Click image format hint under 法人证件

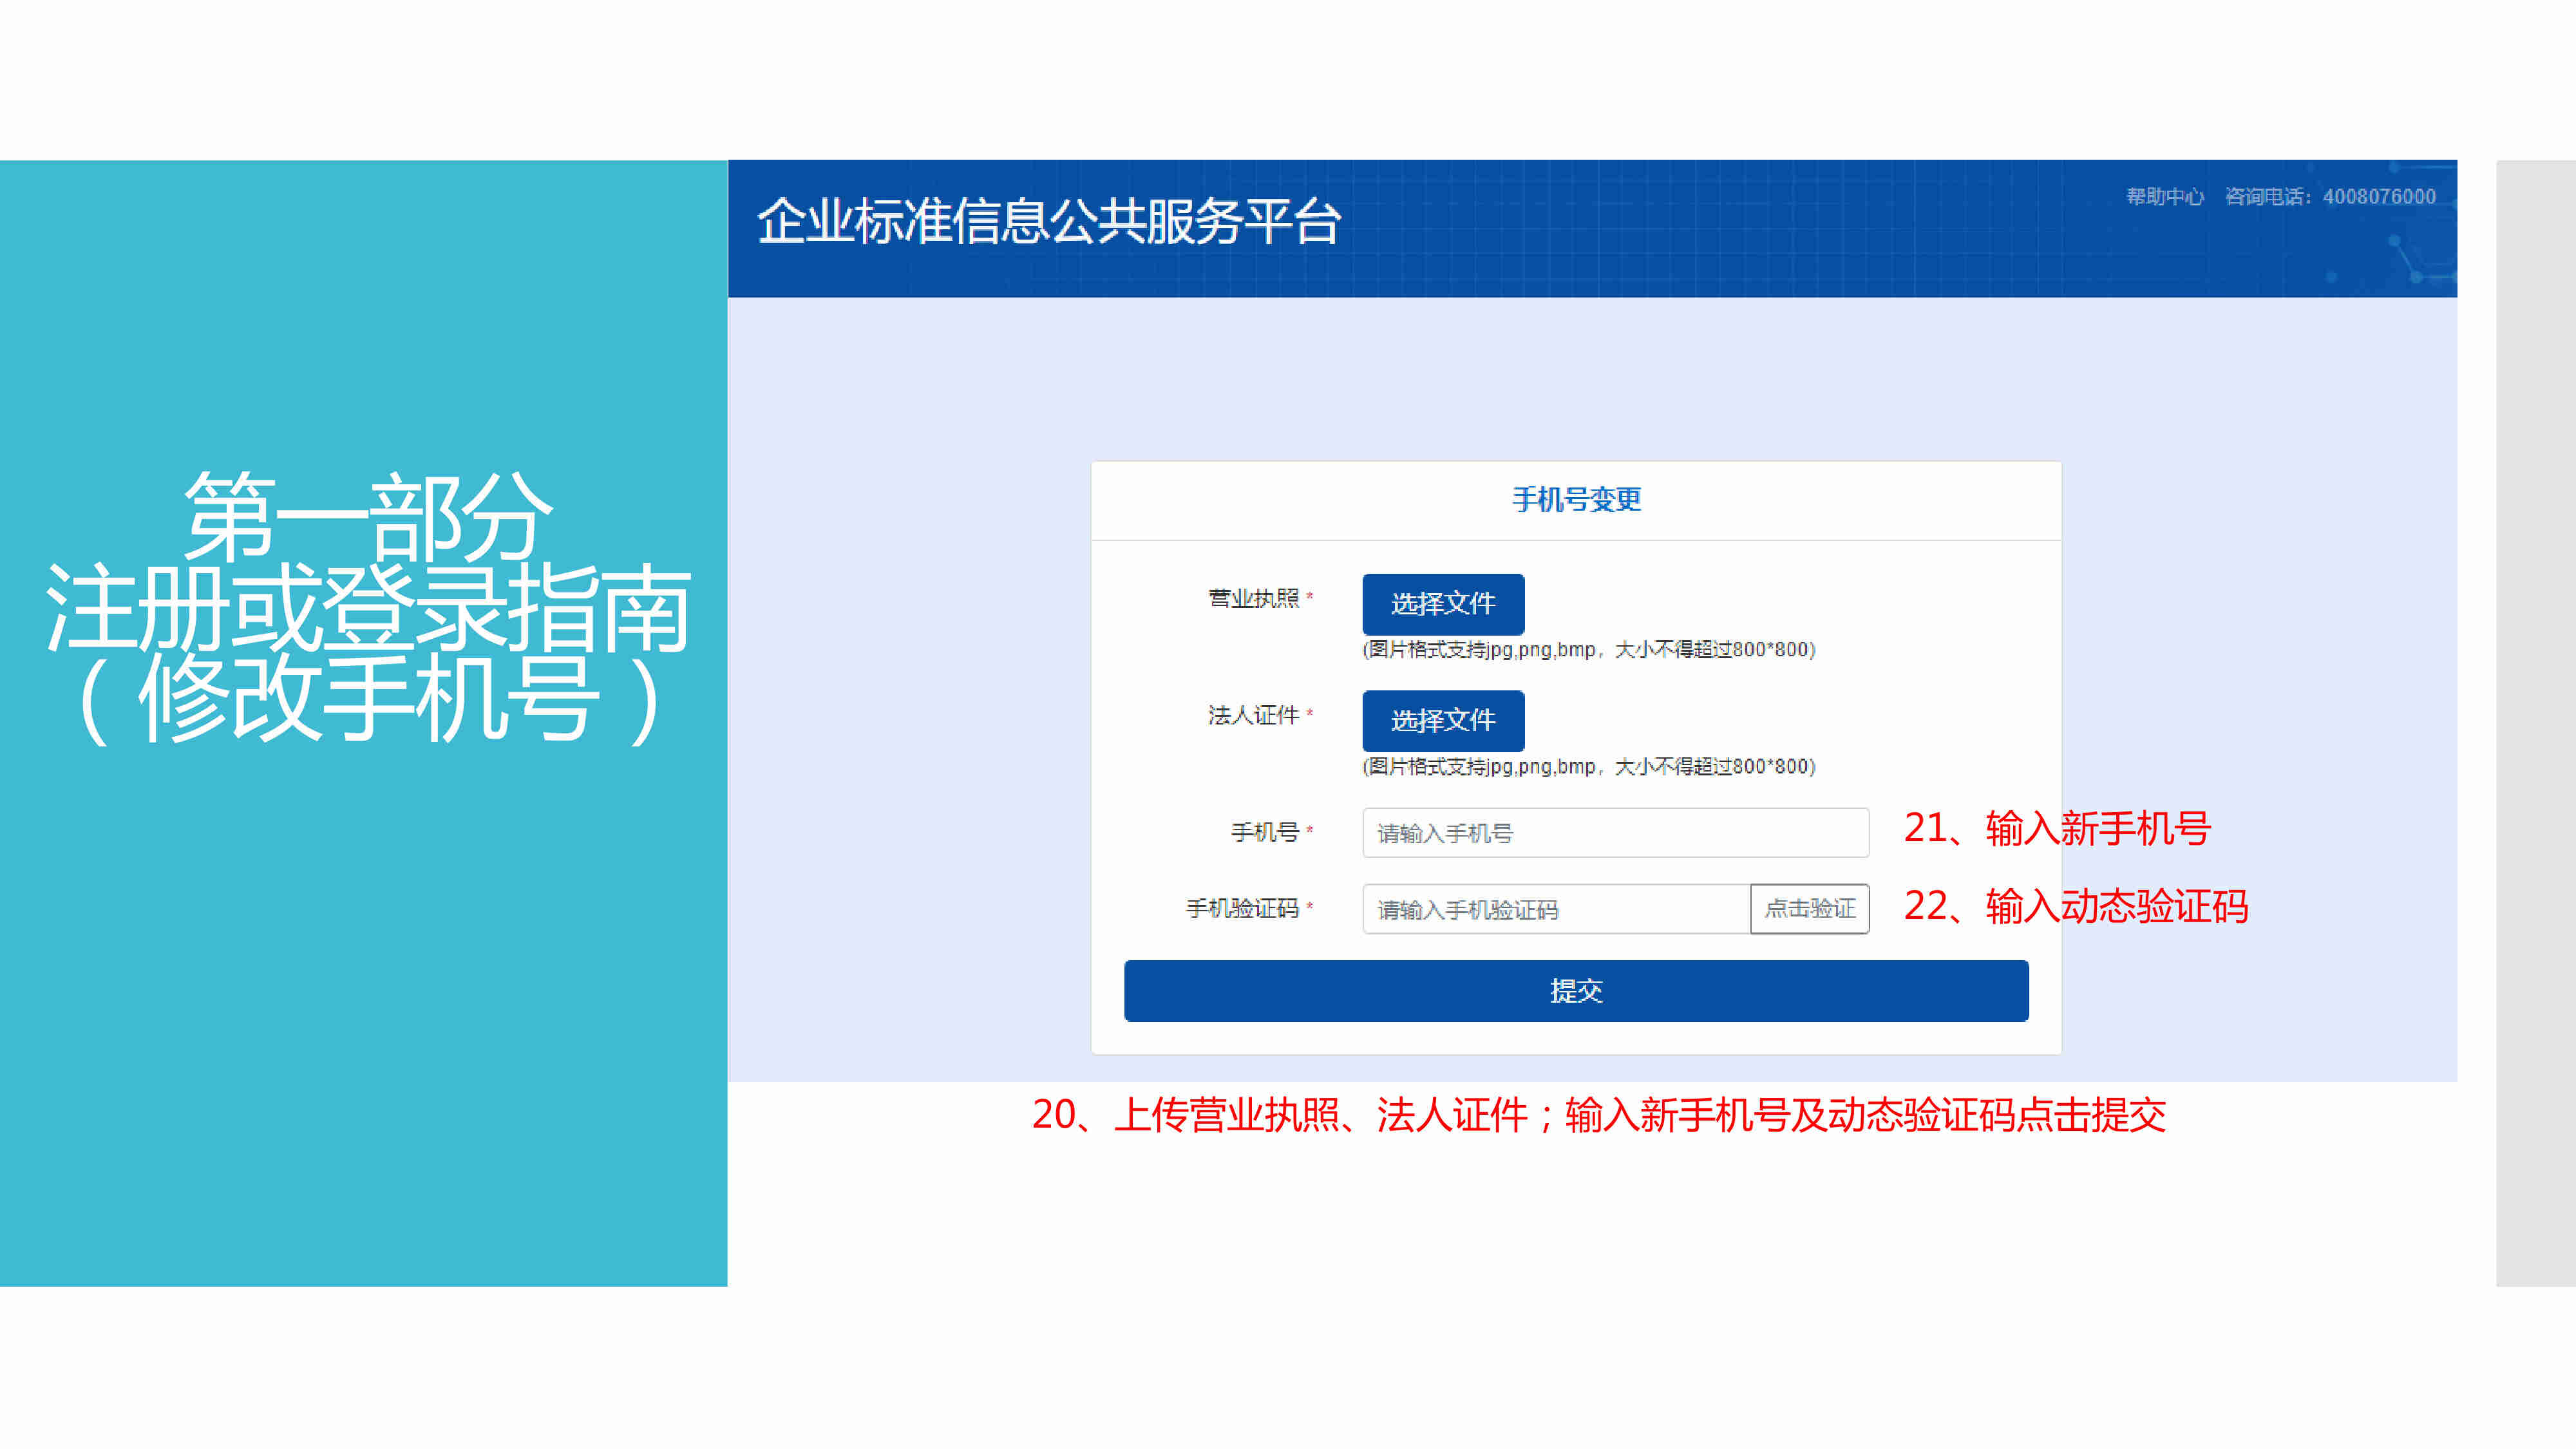click(1588, 767)
